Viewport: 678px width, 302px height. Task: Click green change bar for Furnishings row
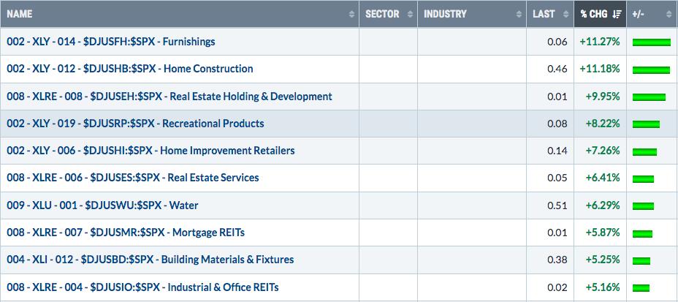(x=651, y=42)
